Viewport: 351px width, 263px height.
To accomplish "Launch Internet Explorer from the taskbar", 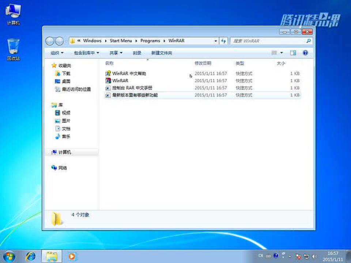I will click(31, 256).
